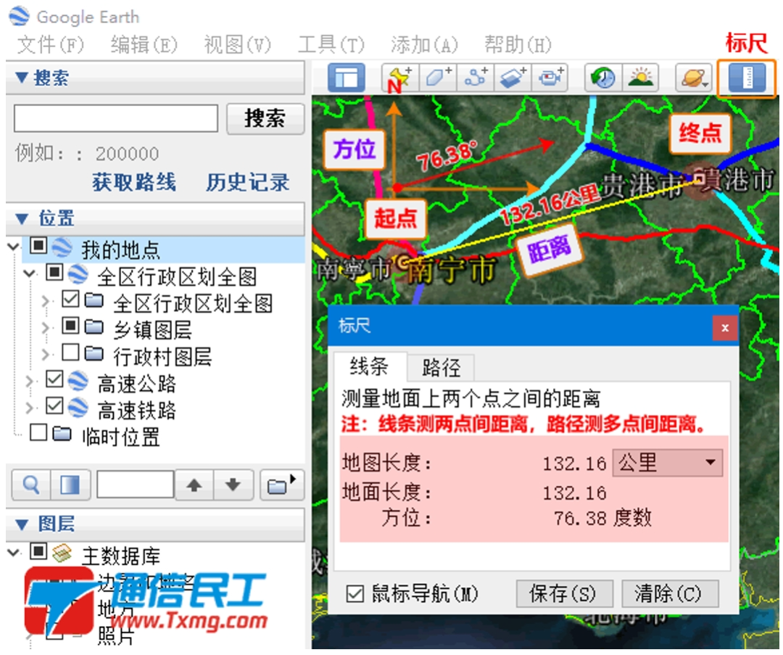This screenshot has height=655, width=783.
Task: Open the 工具(T) menu
Action: click(x=331, y=45)
